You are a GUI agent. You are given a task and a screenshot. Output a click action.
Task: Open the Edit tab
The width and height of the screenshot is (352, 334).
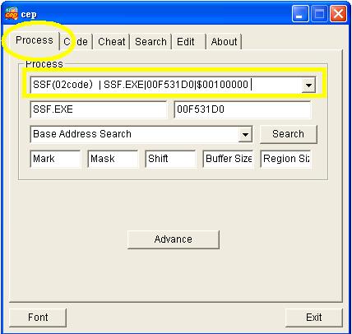tap(188, 42)
